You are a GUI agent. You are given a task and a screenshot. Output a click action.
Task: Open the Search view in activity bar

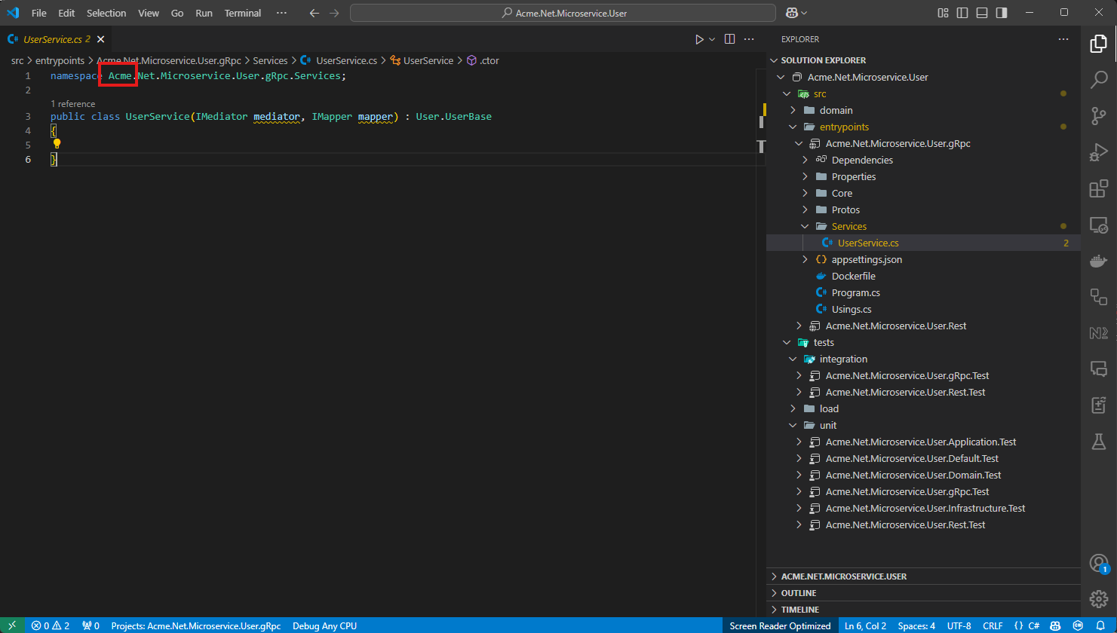(1099, 79)
